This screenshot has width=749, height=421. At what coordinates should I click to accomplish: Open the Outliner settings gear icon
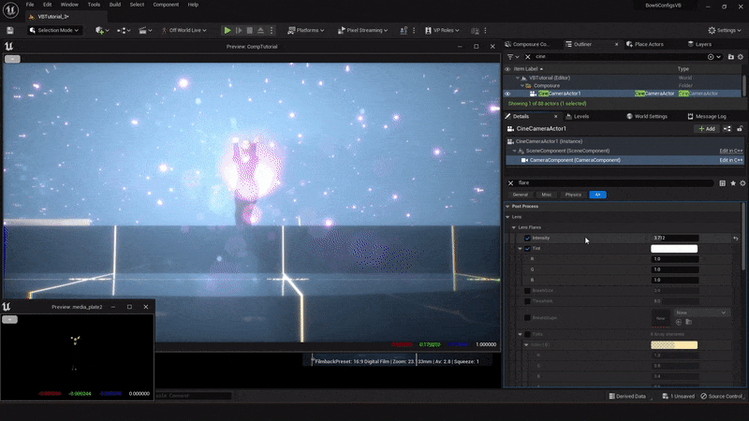click(x=740, y=56)
